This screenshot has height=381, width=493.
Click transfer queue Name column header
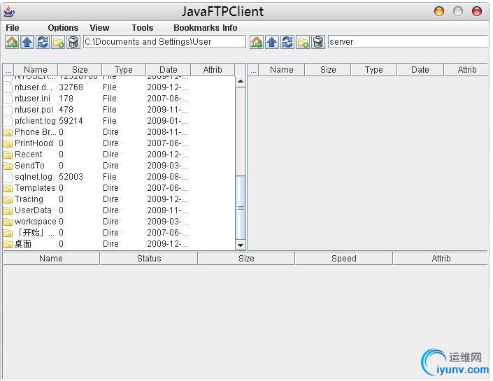tap(51, 259)
